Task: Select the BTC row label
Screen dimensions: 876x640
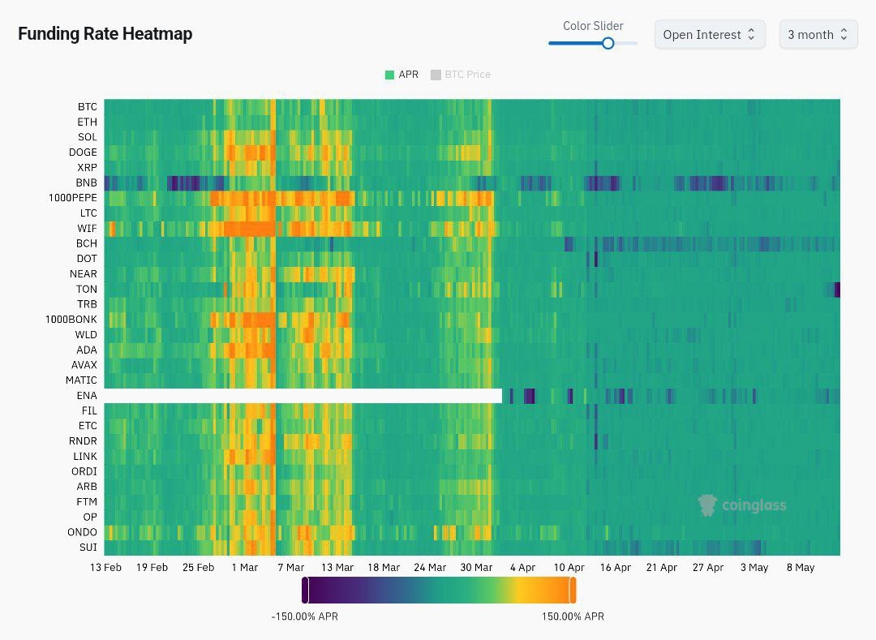Action: (x=87, y=107)
